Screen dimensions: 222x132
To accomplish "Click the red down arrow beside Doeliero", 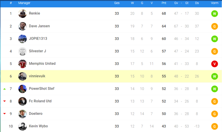I will (5, 114).
